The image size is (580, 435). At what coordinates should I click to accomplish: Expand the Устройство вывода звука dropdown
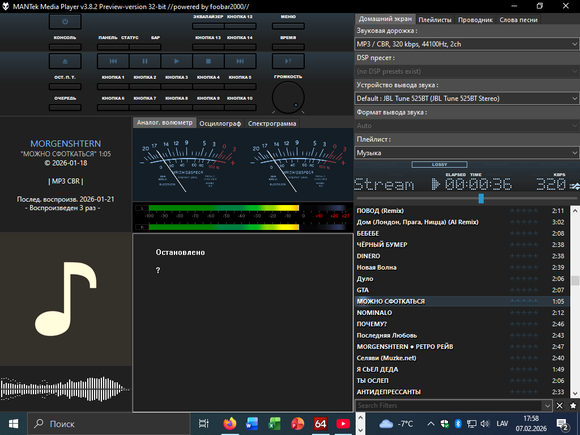(x=467, y=98)
